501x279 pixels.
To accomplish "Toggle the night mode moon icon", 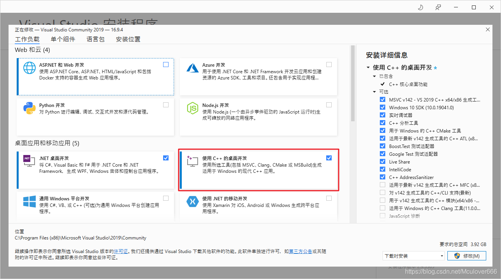I will 420,7.
